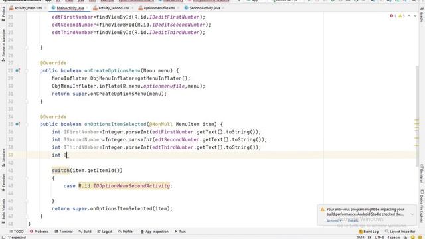Screen dimensions: 425x239
Task: Open Actions dropdown in antivirus notification
Action: [x=334, y=221]
